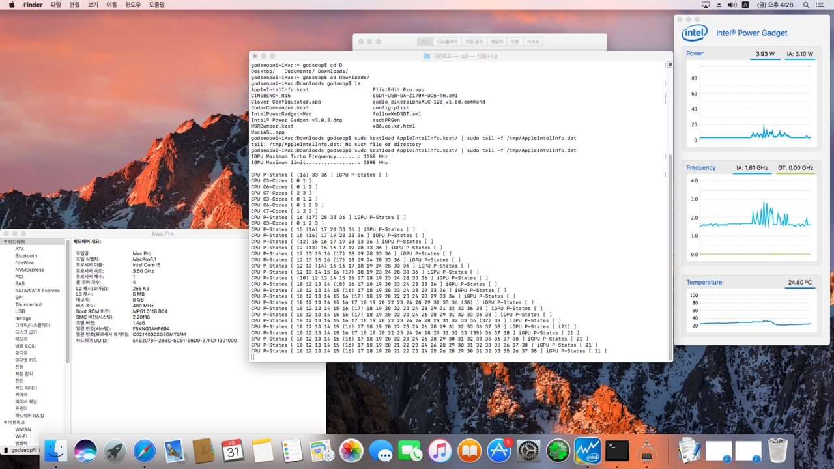Image resolution: width=834 pixels, height=469 pixels.
Task: Open Terminal icon in Dock
Action: [617, 451]
